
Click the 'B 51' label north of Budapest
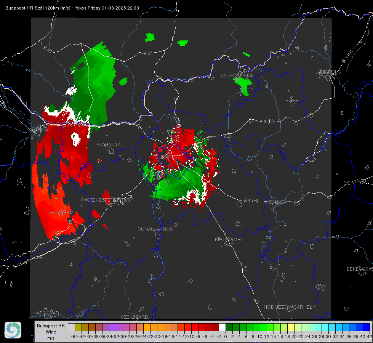pyautogui.click(x=148, y=53)
